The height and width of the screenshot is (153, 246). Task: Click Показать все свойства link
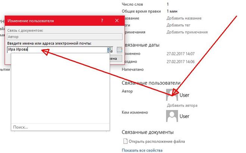(x=142, y=150)
